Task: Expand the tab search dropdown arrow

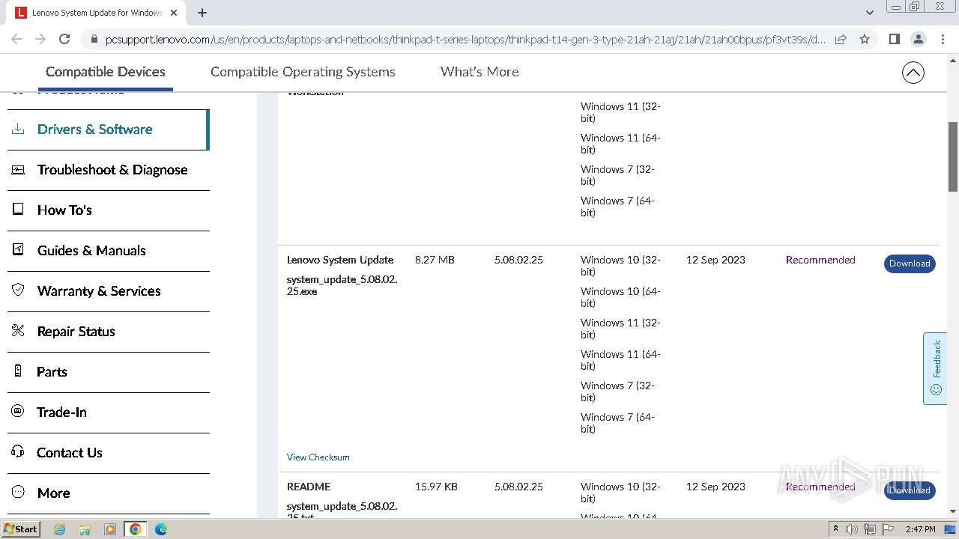Action: pos(869,13)
